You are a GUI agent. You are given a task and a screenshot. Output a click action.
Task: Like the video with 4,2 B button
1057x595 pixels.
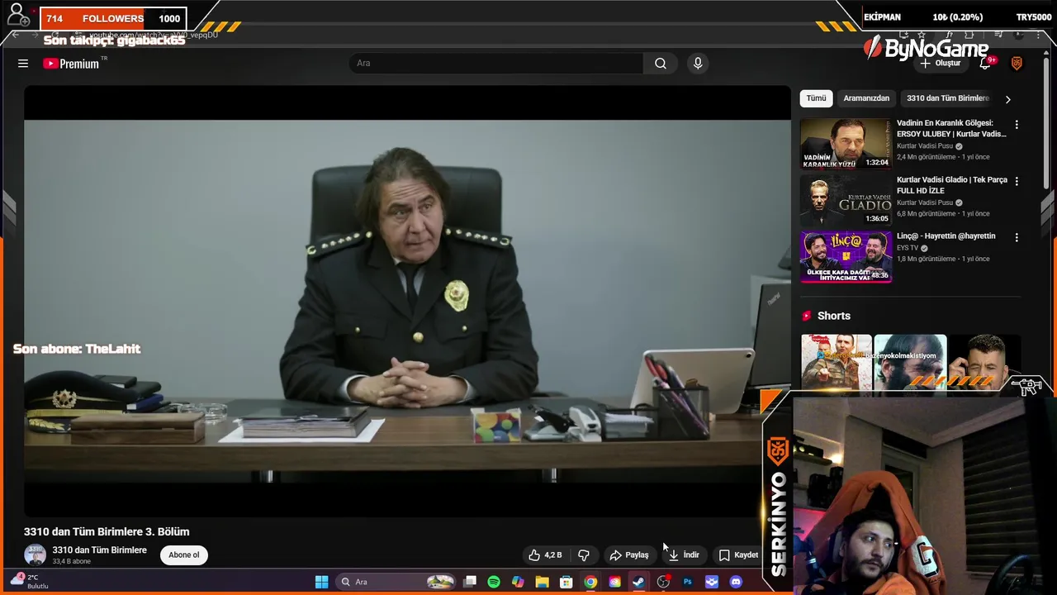coord(545,555)
